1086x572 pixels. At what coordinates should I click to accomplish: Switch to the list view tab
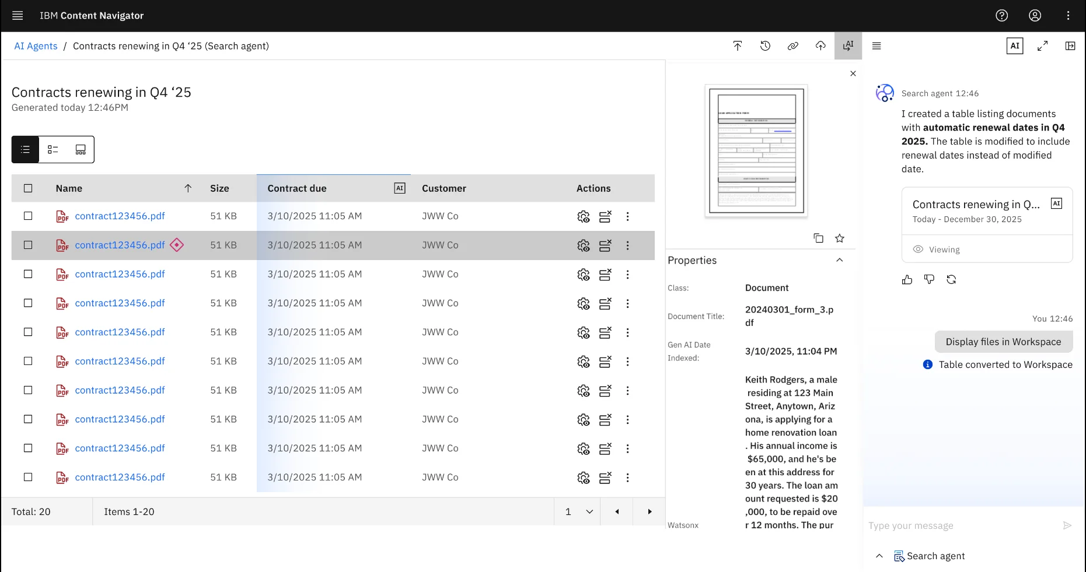coord(25,150)
